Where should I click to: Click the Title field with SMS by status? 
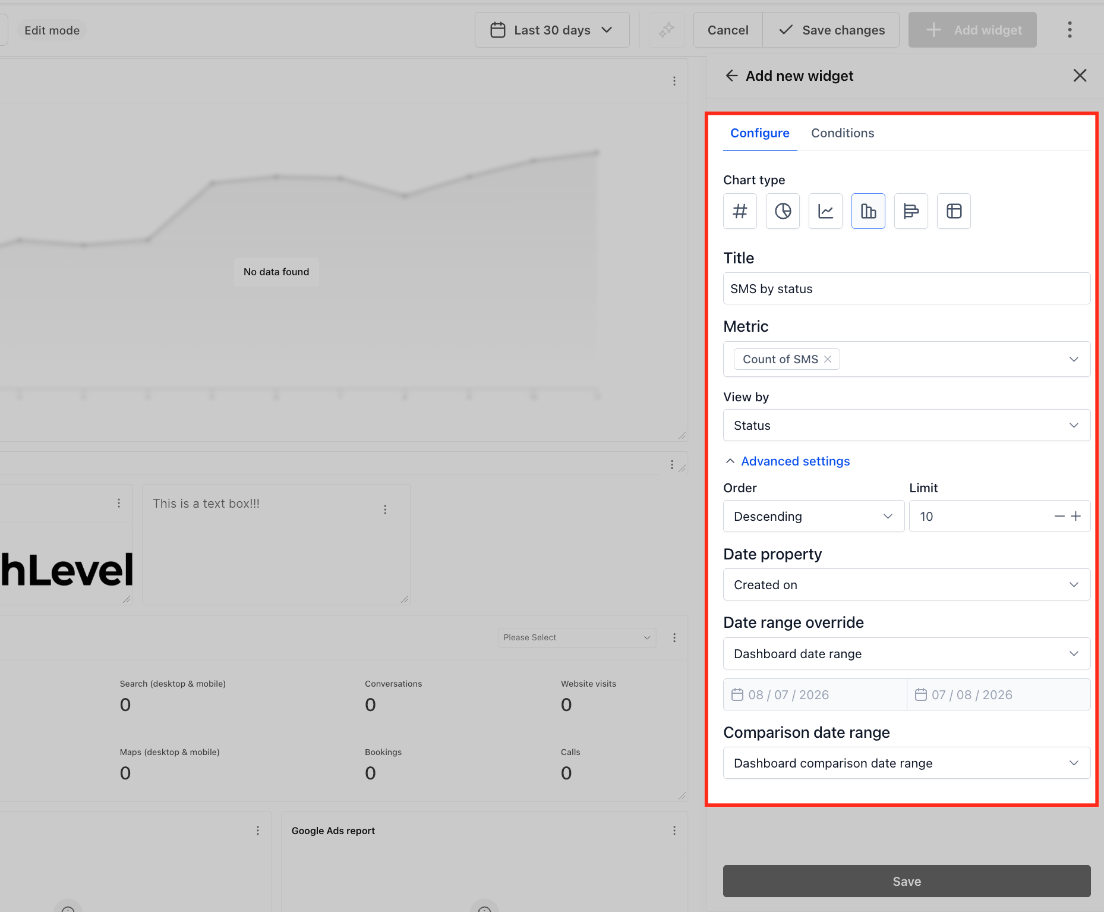(x=907, y=288)
